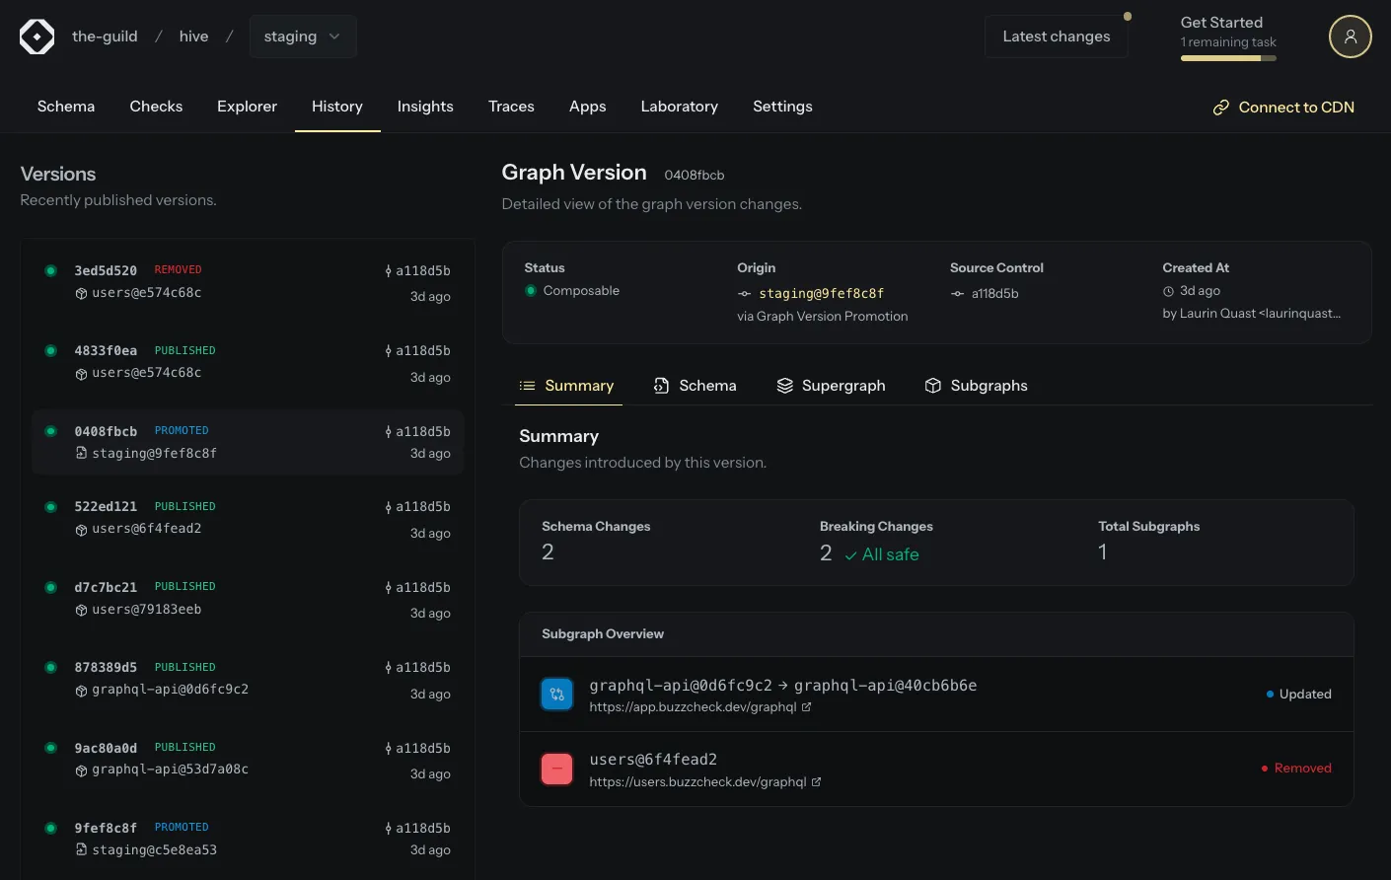Screen dimensions: 1391x880
Task: Click the commit icon in the 522ed121 row
Action: pyautogui.click(x=389, y=507)
